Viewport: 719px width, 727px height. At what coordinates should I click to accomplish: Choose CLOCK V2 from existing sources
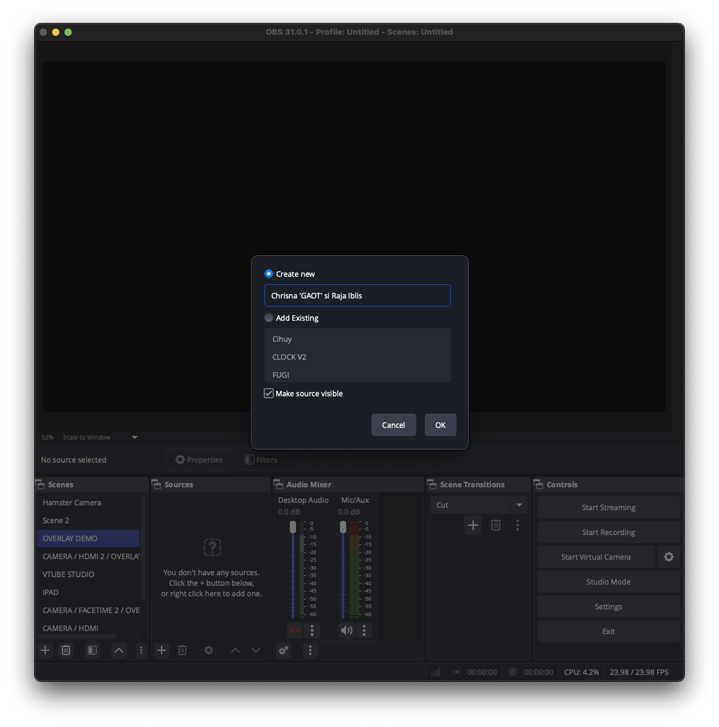[290, 357]
